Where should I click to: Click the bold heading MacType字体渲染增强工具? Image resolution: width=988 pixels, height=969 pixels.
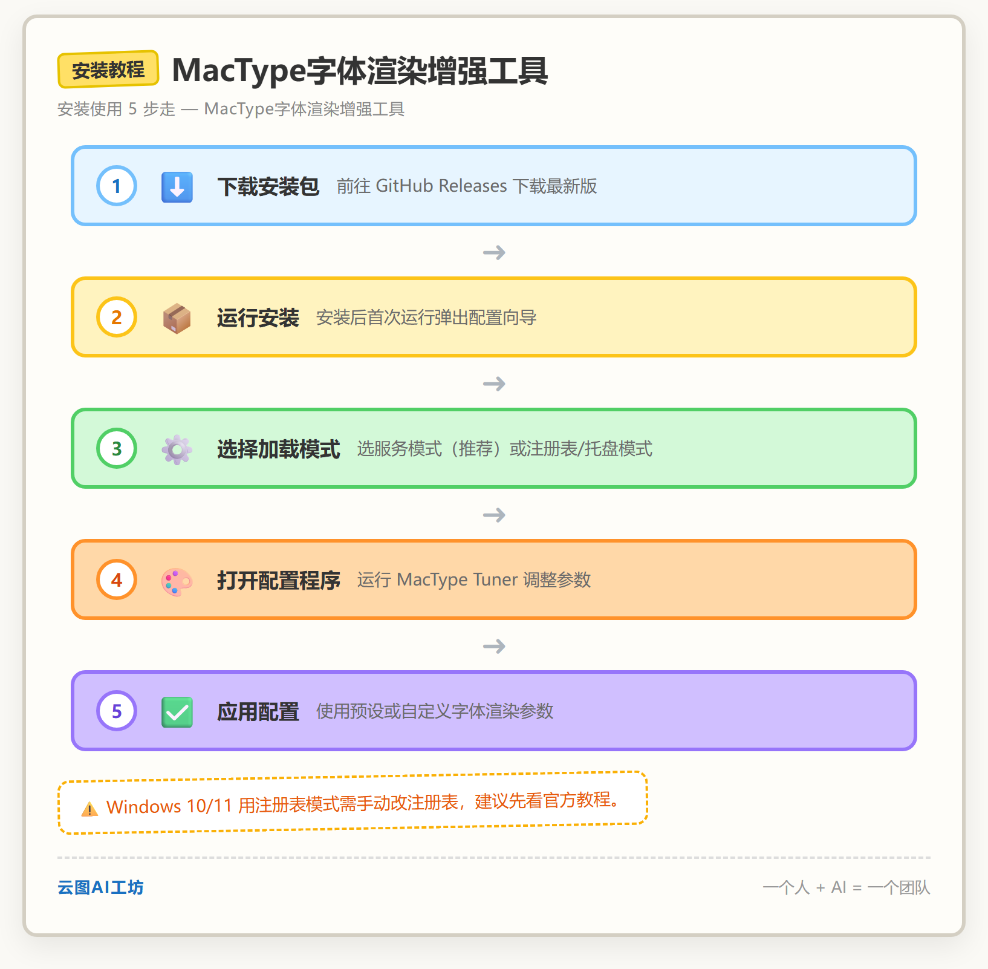point(360,71)
